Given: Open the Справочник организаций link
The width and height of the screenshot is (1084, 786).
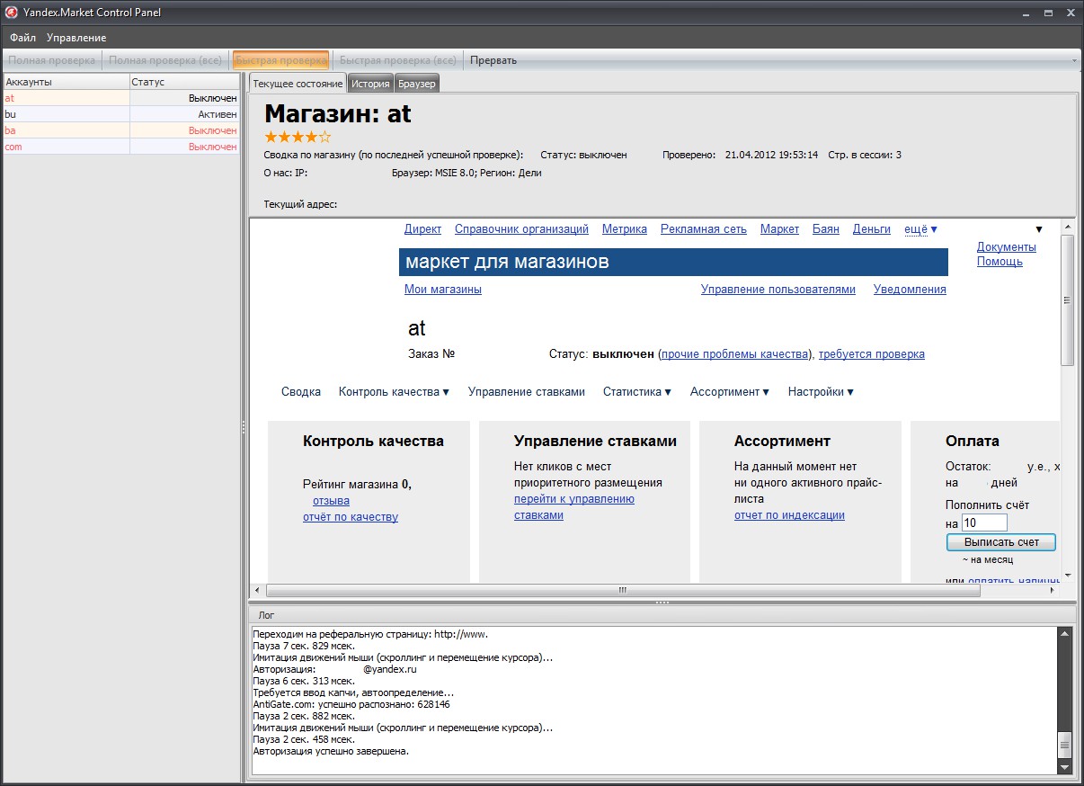Looking at the screenshot, I should pyautogui.click(x=521, y=229).
